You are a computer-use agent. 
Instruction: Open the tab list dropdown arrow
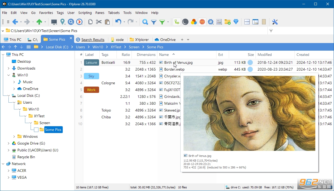[x=188, y=40]
